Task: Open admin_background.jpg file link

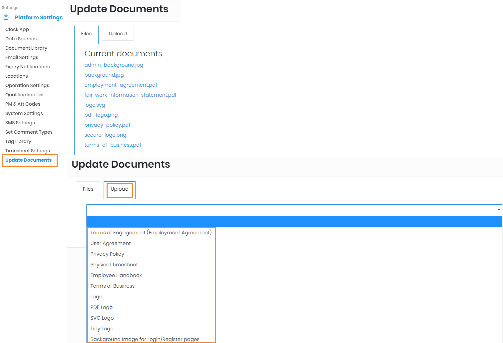Action: point(114,65)
